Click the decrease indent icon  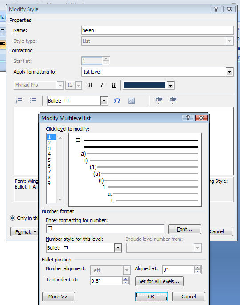pyautogui.click(x=159, y=101)
